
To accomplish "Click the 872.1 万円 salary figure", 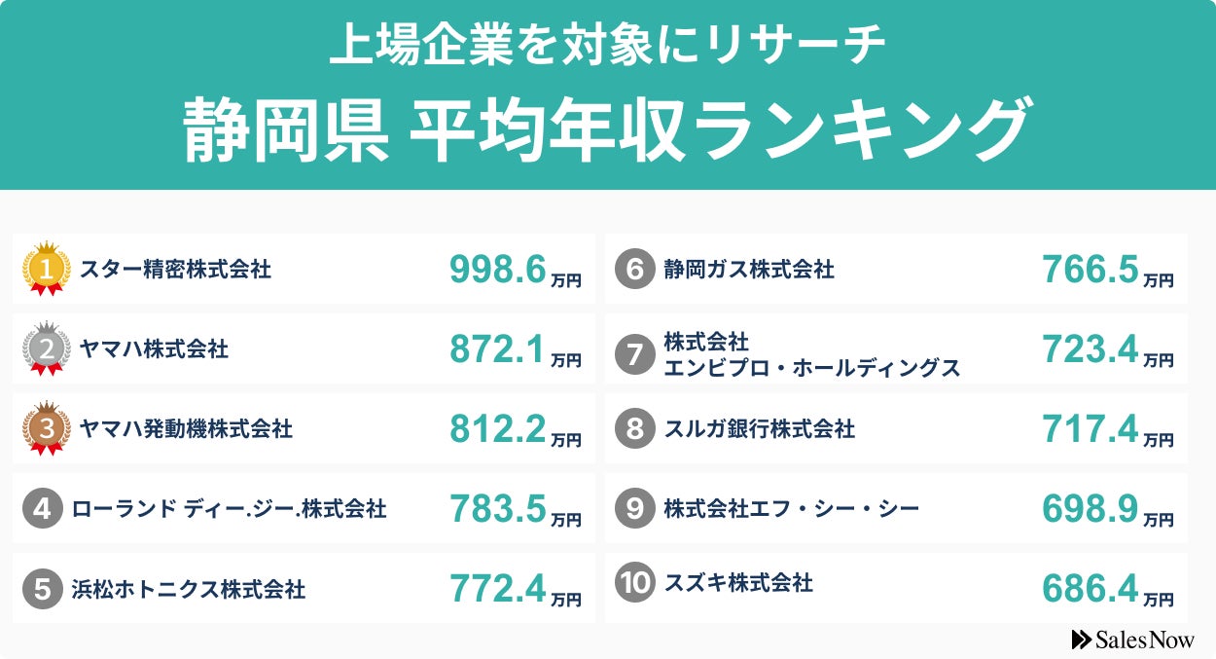I will click(515, 350).
